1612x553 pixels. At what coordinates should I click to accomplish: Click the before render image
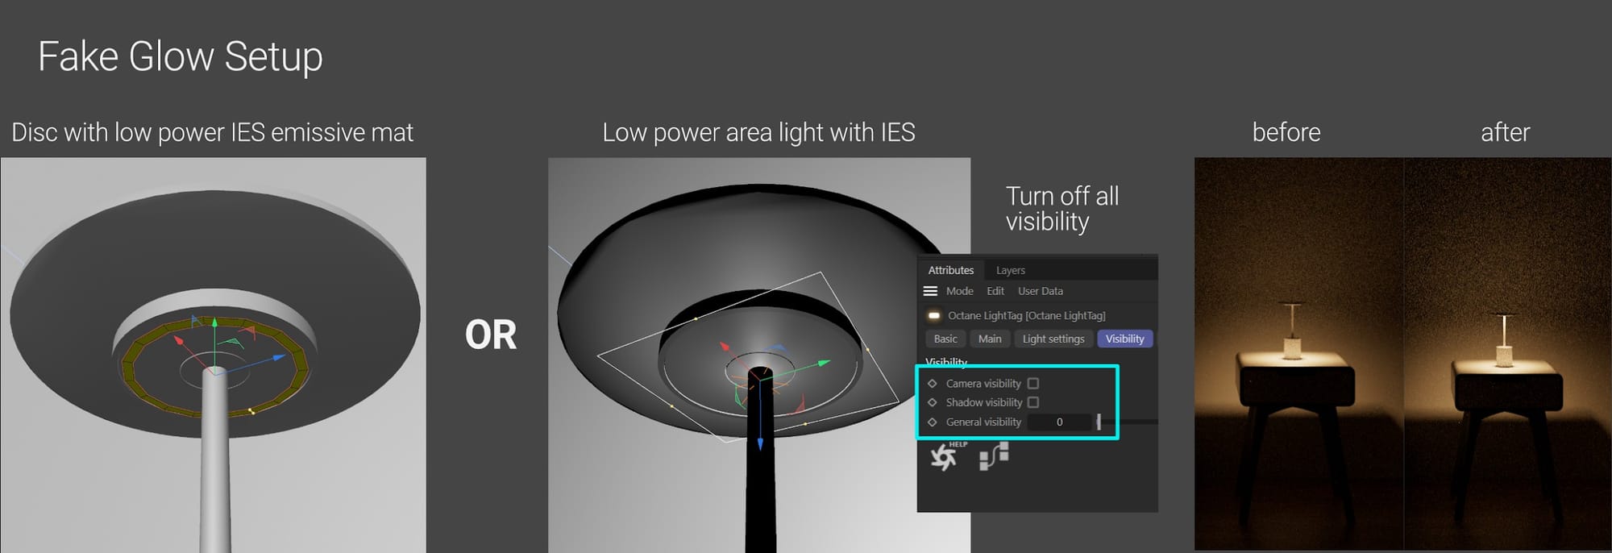[x=1298, y=353]
